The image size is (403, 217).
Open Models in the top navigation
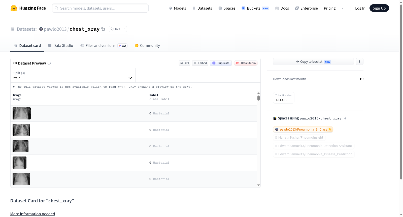point(177,8)
